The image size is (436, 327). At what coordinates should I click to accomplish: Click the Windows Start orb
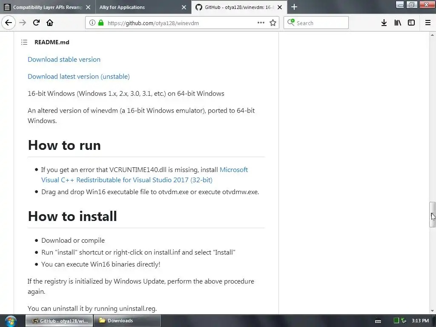(x=11, y=321)
